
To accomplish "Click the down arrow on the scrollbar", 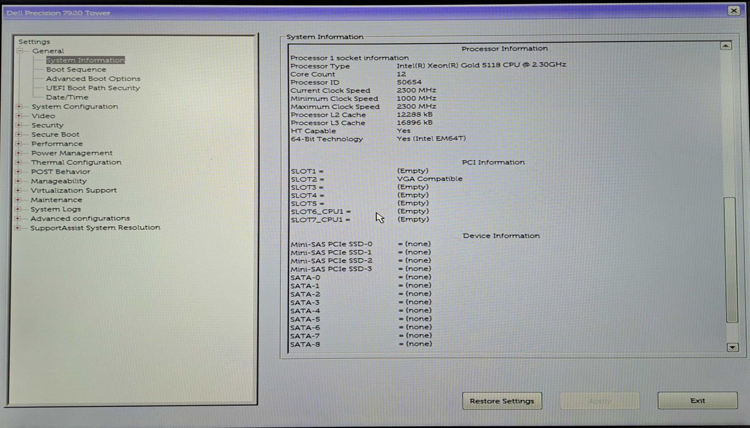I will 732,347.
